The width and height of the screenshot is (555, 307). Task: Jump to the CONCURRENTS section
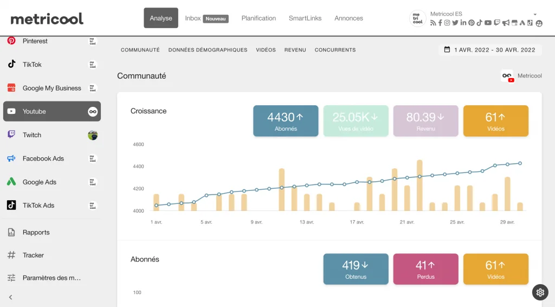[335, 50]
